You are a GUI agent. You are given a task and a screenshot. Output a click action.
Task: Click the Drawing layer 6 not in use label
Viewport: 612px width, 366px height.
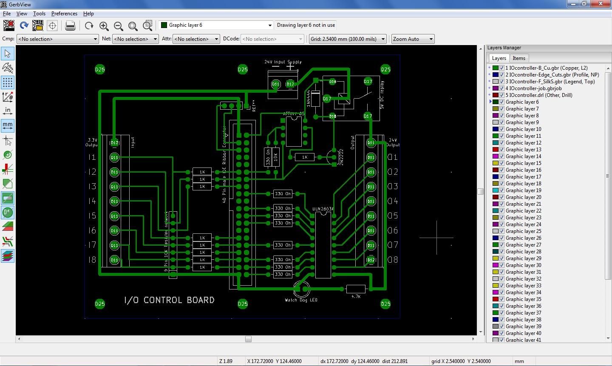coord(306,25)
